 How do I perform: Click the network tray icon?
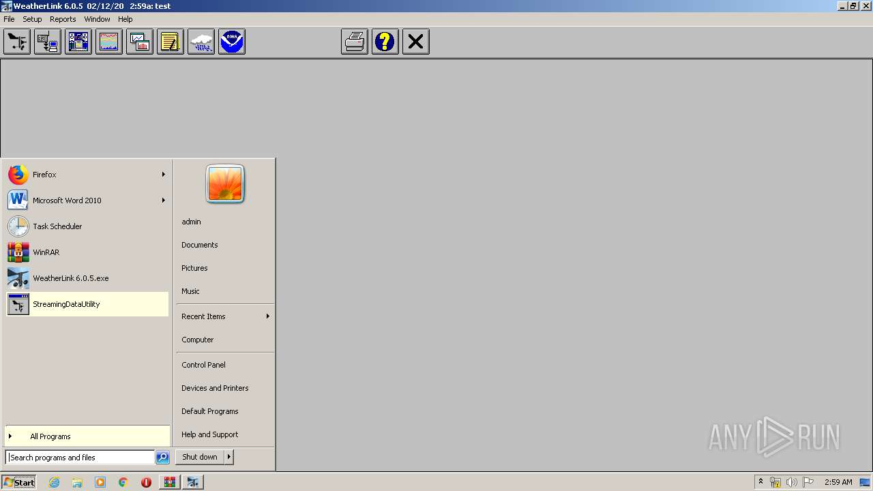[x=775, y=482]
